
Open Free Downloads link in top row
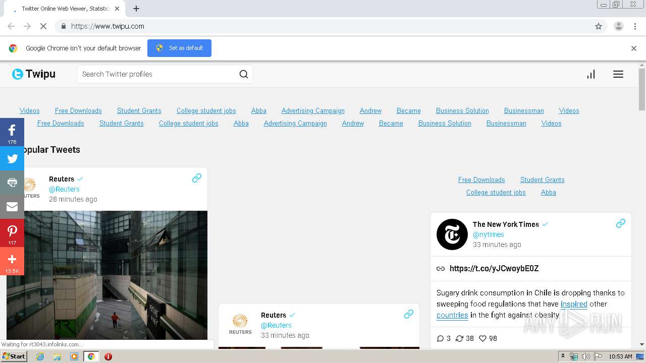[78, 110]
